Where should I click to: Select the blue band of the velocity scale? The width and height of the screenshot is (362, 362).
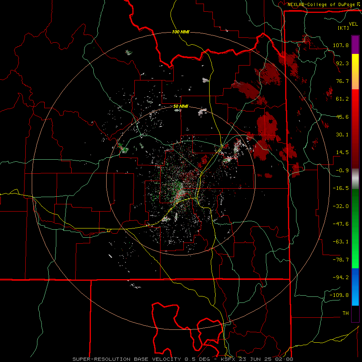355,287
